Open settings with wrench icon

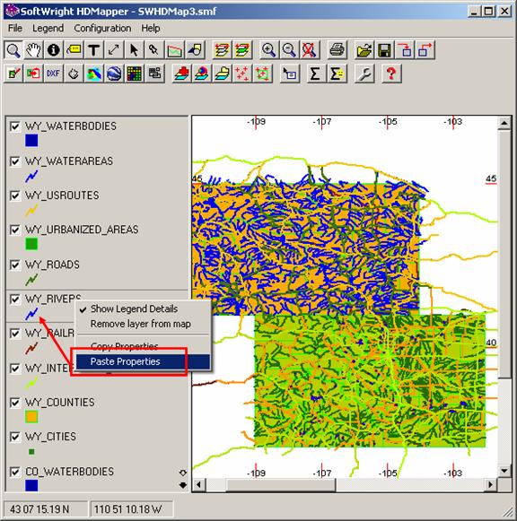click(364, 74)
